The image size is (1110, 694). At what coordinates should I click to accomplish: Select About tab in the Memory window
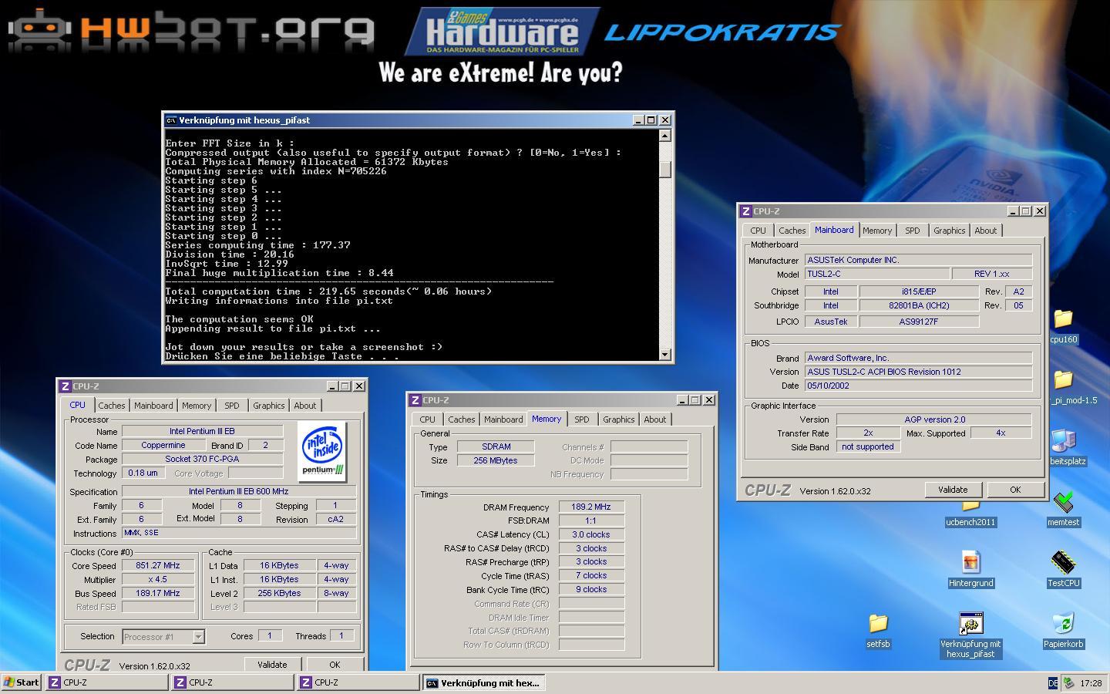655,419
